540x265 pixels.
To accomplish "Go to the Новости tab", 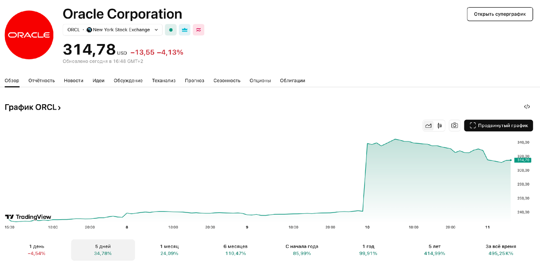I will coord(73,80).
